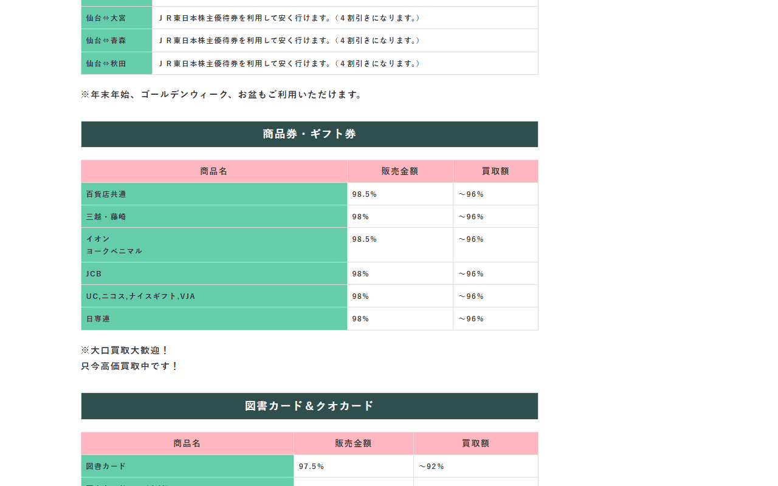Image resolution: width=778 pixels, height=486 pixels.
Task: Click the 97.5% sale price for 図書カード
Action: 312,467
